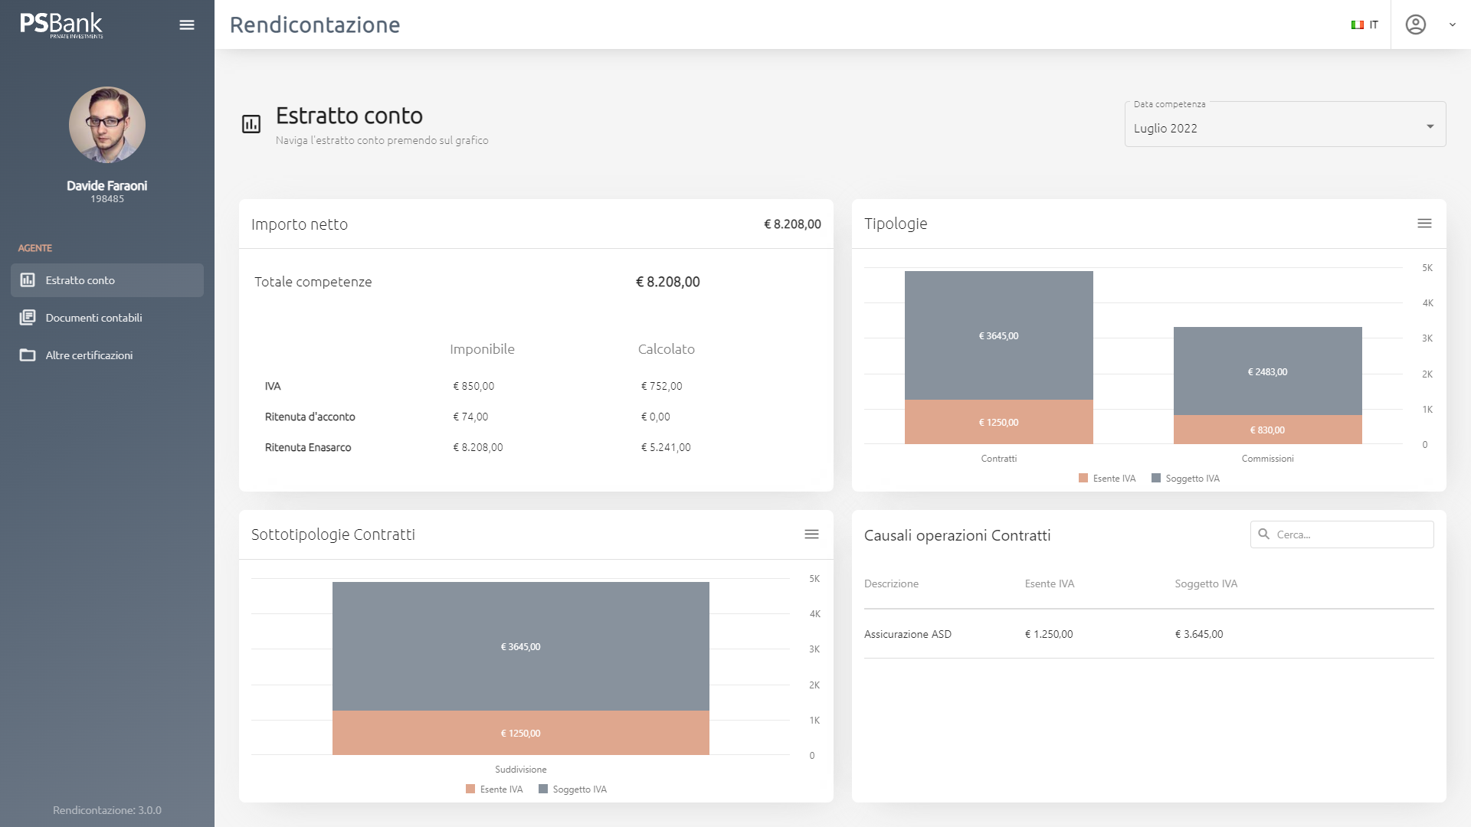Open Tipologie chart options menu icon
Image resolution: width=1471 pixels, height=827 pixels.
pyautogui.click(x=1424, y=224)
